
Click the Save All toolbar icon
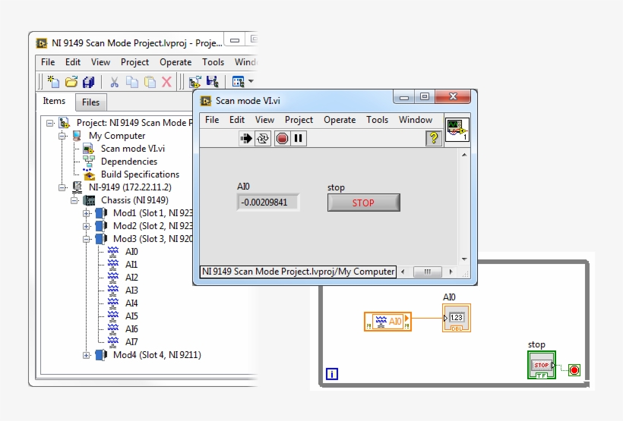point(89,82)
